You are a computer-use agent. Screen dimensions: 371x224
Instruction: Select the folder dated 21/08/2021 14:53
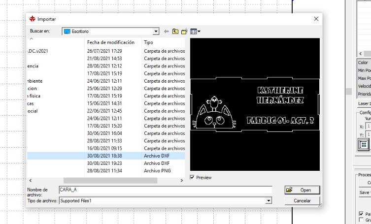point(106,59)
